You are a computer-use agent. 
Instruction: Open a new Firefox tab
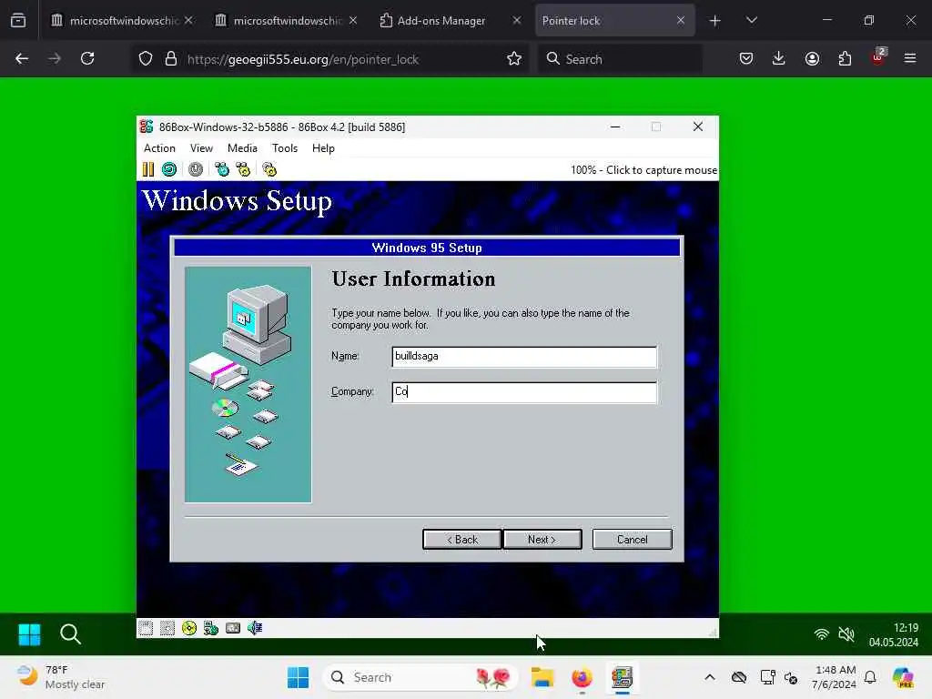[x=715, y=21]
